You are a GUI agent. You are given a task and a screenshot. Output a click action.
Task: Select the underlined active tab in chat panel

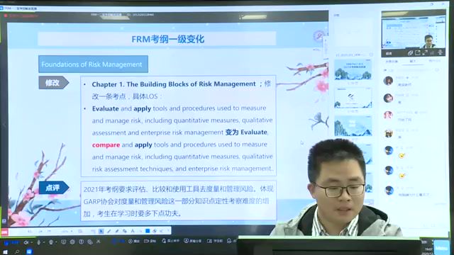pyautogui.click(x=413, y=62)
